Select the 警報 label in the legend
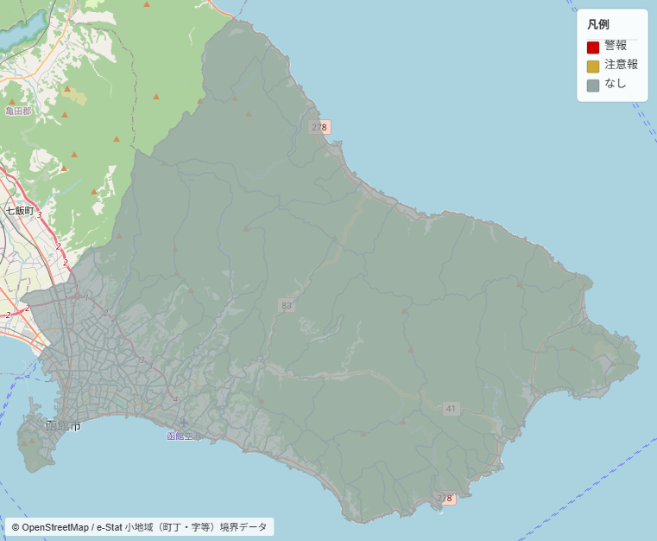 pos(616,46)
